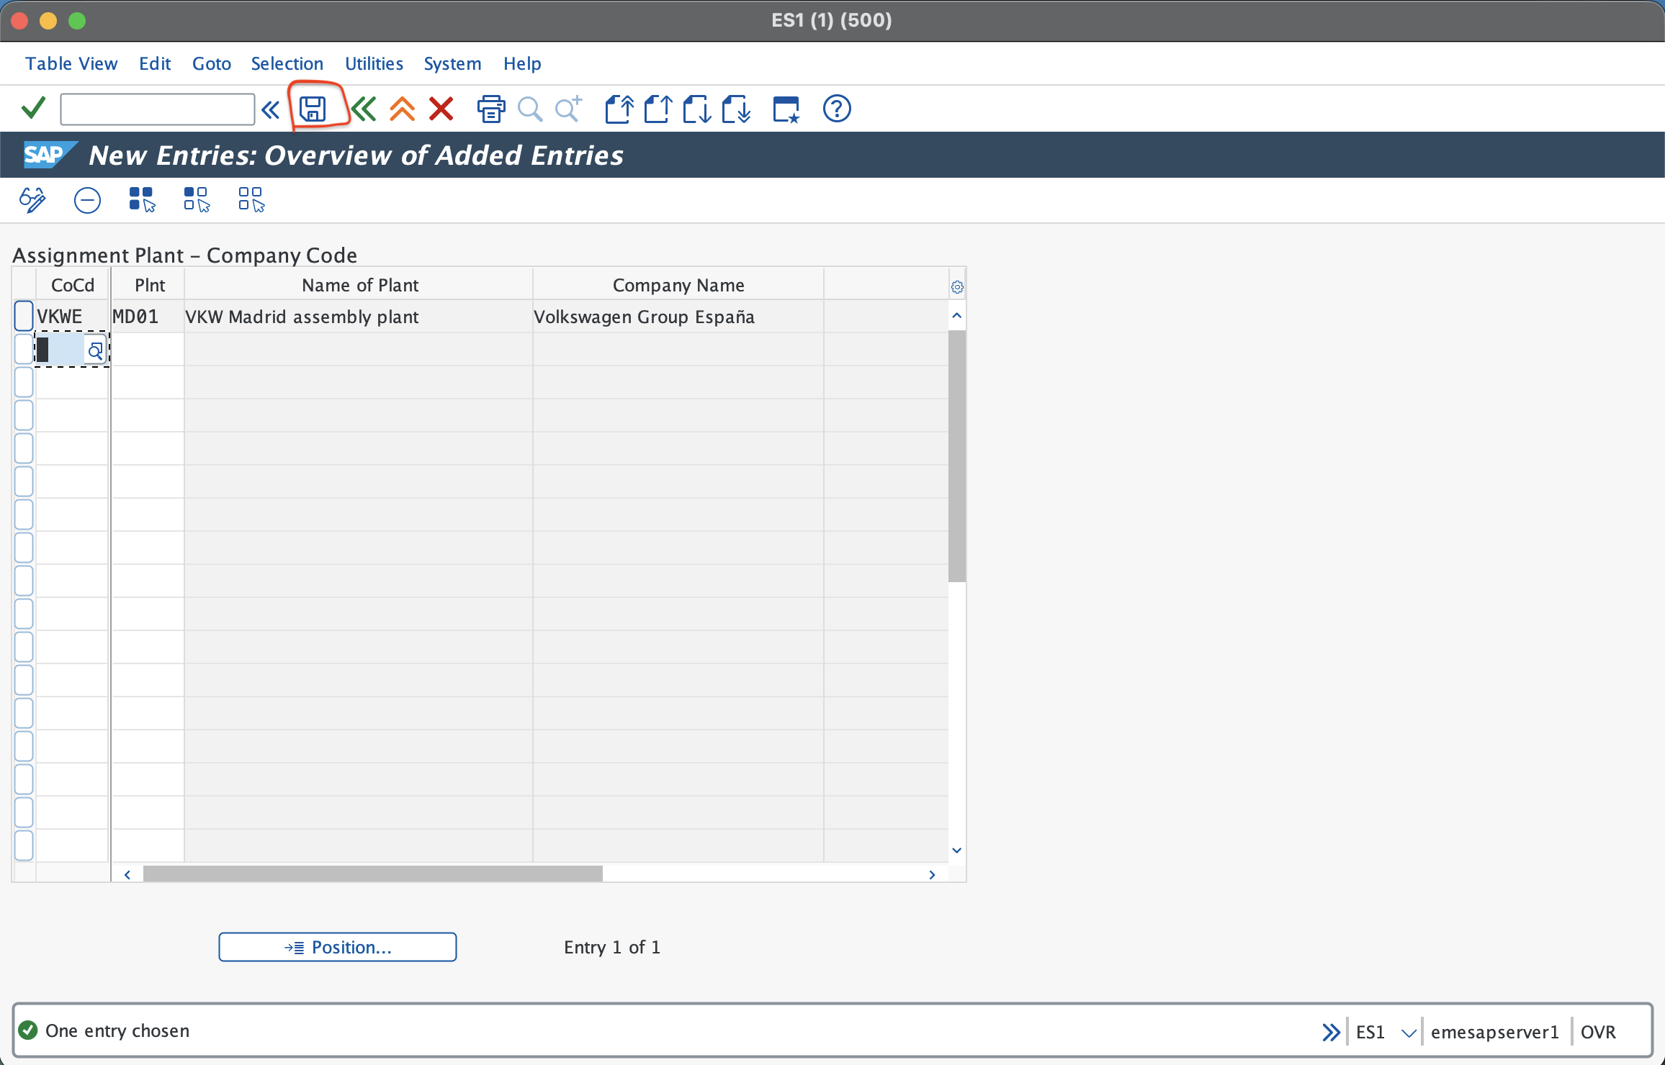
Task: Click the green Enter checkmark icon
Action: [33, 109]
